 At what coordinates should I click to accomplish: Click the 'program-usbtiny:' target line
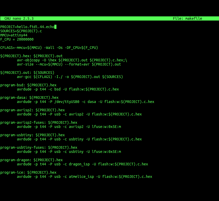coord(33,135)
